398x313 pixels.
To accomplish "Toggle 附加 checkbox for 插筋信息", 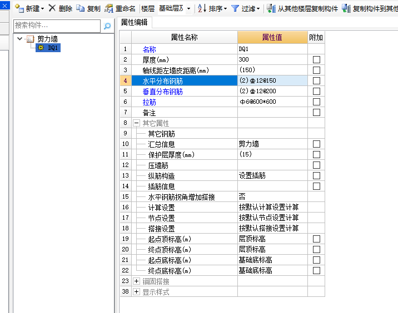I will pyautogui.click(x=316, y=186).
